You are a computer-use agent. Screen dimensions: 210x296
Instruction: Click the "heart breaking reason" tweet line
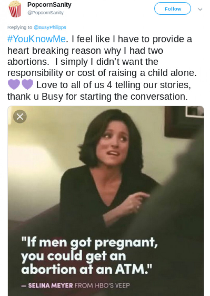[x=85, y=51]
